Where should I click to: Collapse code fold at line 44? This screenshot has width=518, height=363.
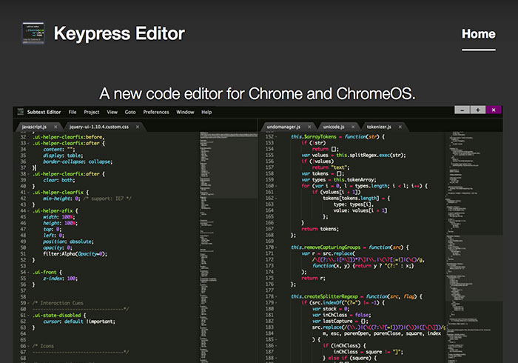28,211
